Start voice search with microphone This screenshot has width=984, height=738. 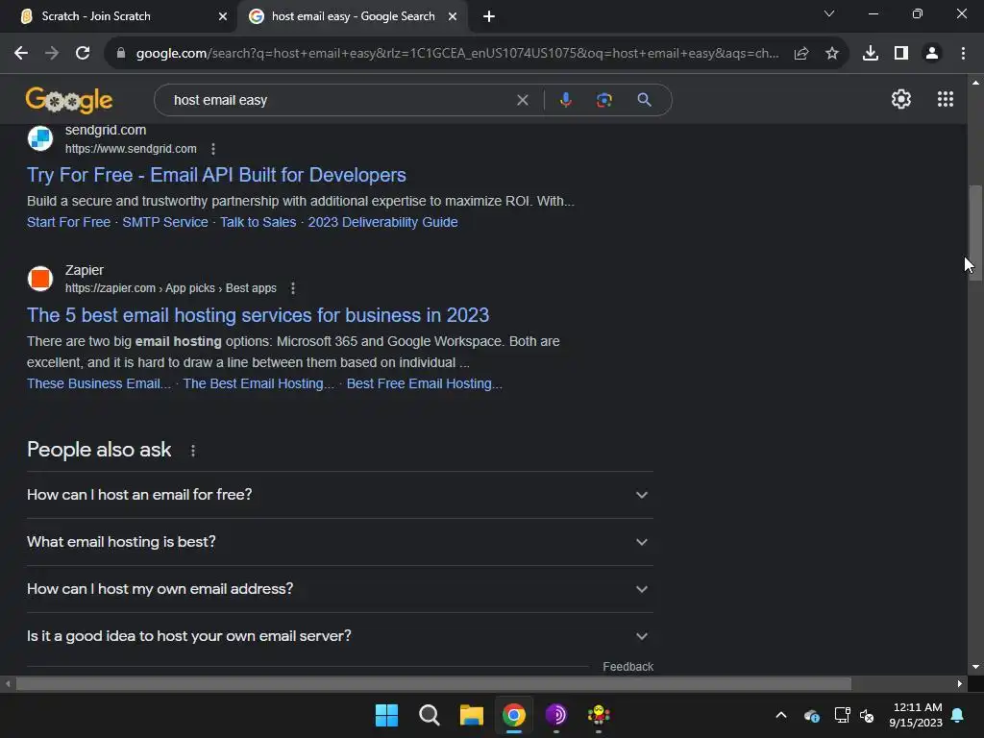565,100
